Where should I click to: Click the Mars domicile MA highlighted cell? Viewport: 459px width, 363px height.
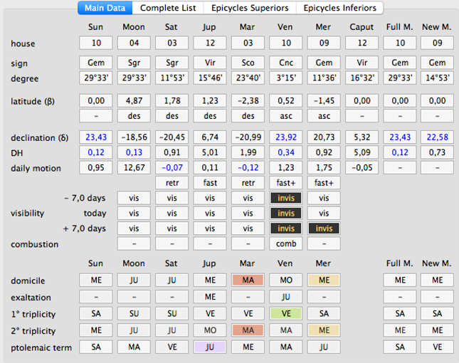[x=248, y=280]
